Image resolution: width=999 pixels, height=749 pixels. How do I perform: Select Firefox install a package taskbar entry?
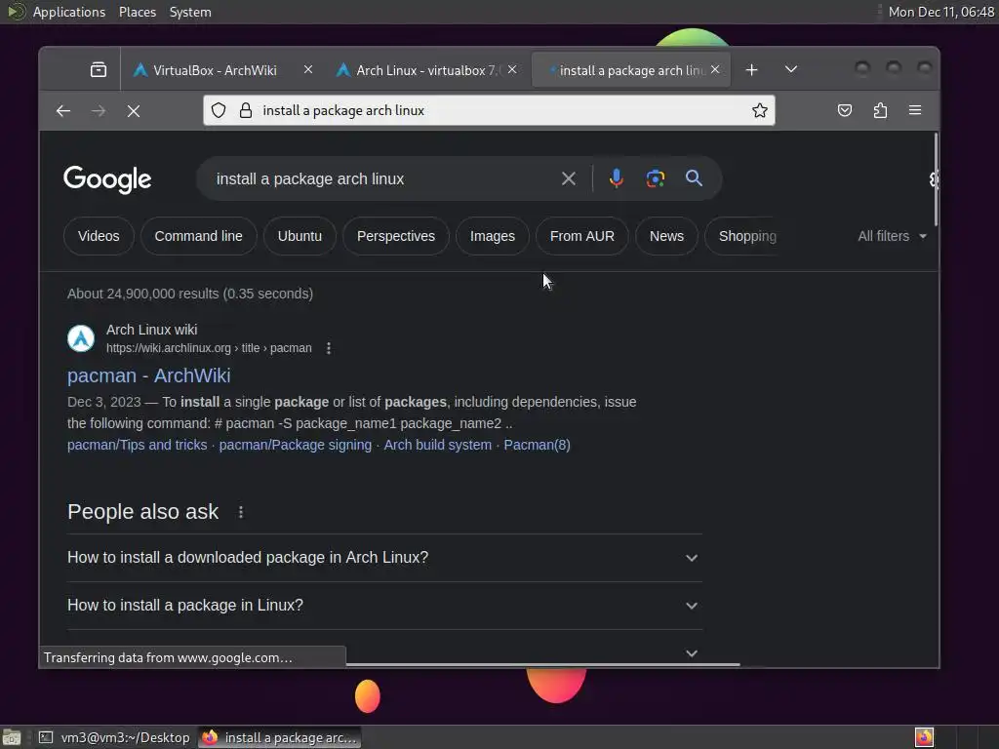point(279,737)
